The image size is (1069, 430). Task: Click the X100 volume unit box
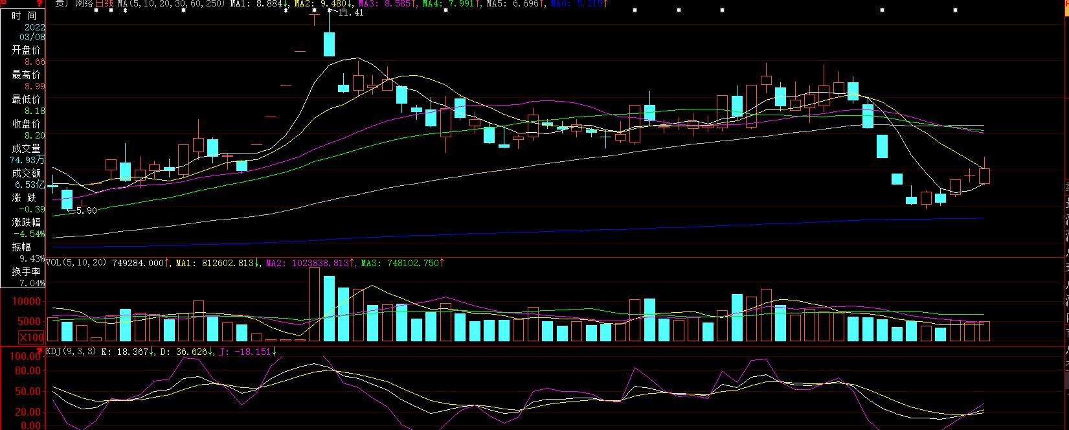(31, 337)
